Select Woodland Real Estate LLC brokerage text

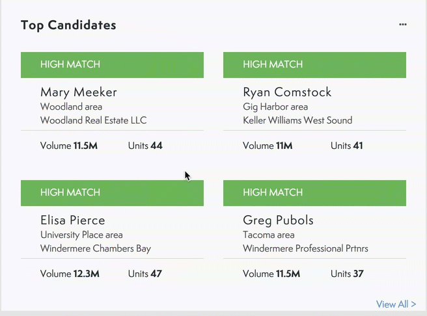click(93, 120)
